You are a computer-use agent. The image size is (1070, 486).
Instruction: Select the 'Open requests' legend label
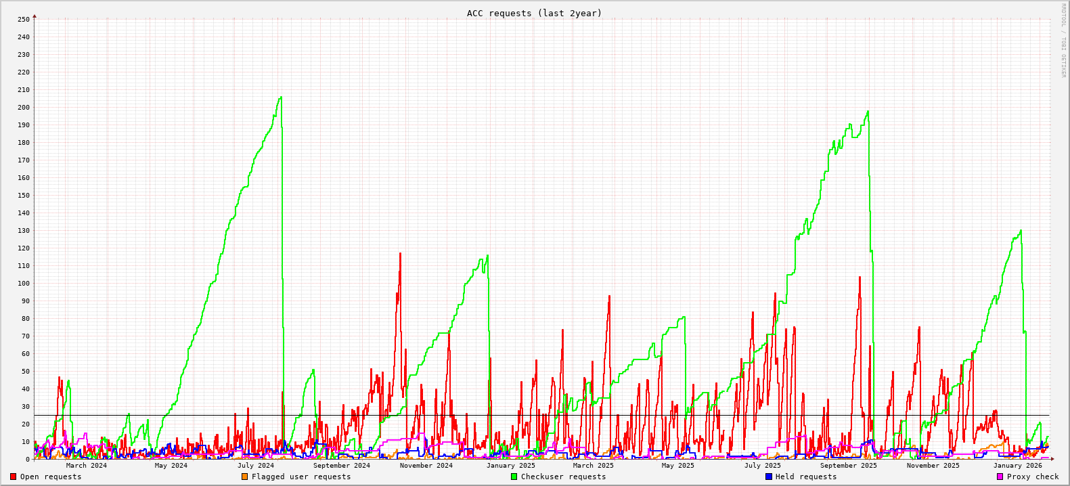tap(51, 477)
